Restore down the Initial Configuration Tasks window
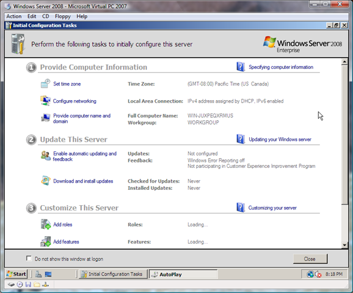This screenshot has height=293, width=353. pos(337,25)
